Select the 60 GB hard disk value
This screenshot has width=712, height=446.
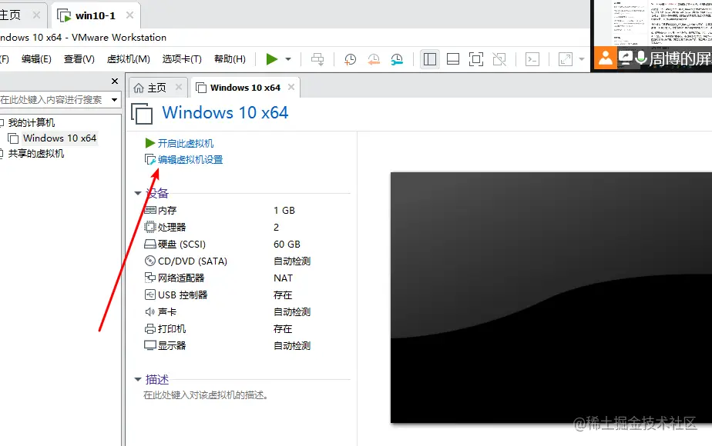(x=287, y=245)
